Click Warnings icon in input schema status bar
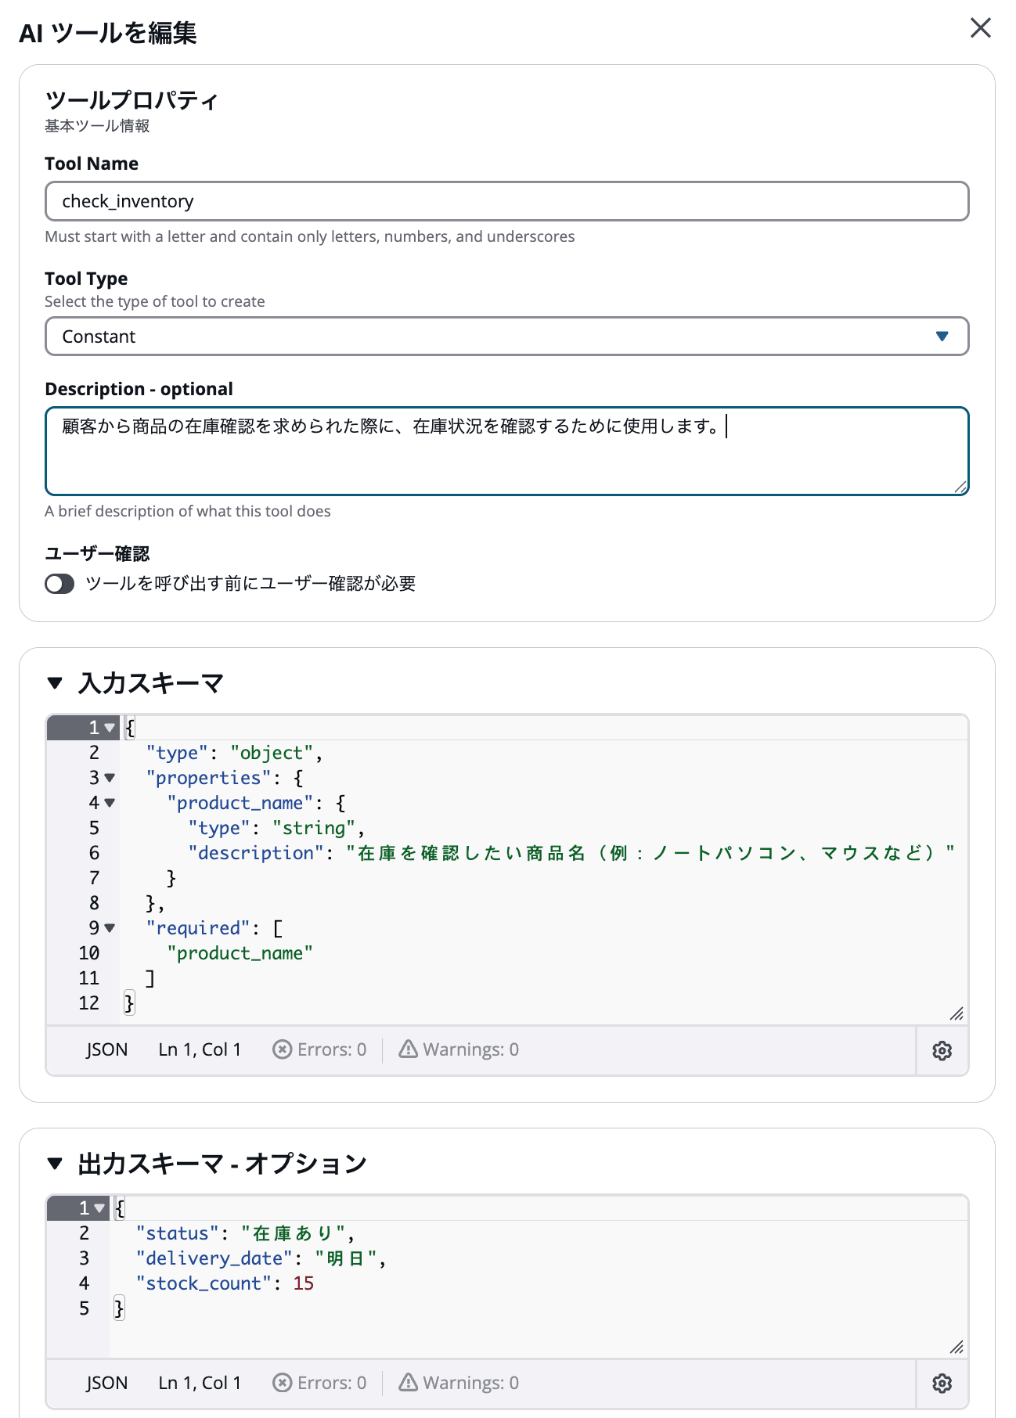Image resolution: width=1016 pixels, height=1418 pixels. [x=408, y=1049]
